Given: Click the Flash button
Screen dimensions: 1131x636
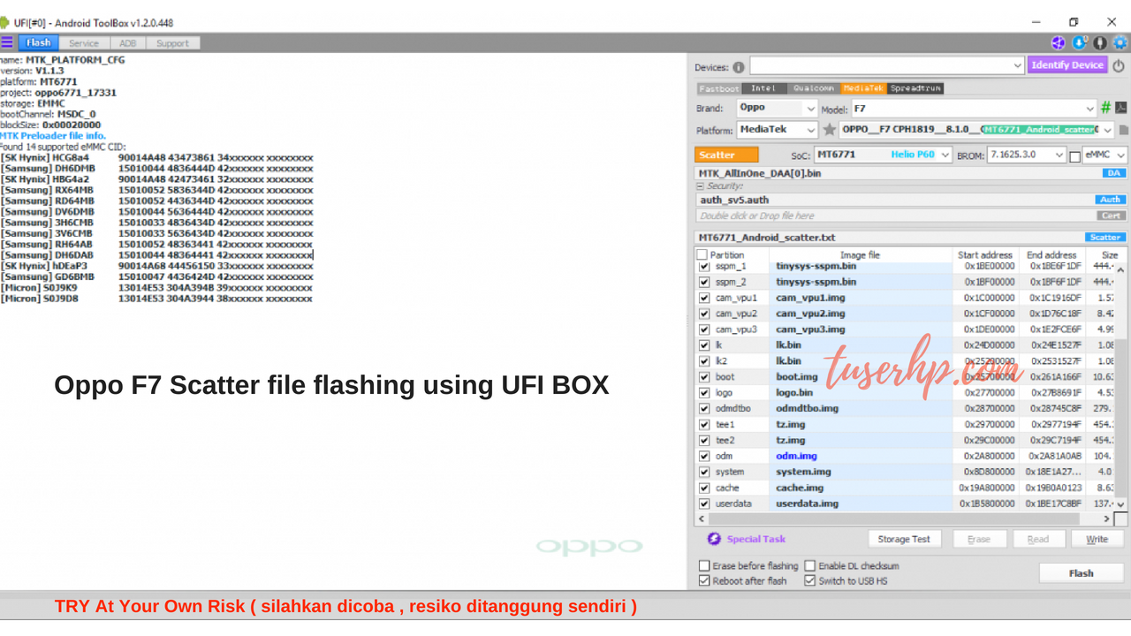Looking at the screenshot, I should [x=1082, y=573].
